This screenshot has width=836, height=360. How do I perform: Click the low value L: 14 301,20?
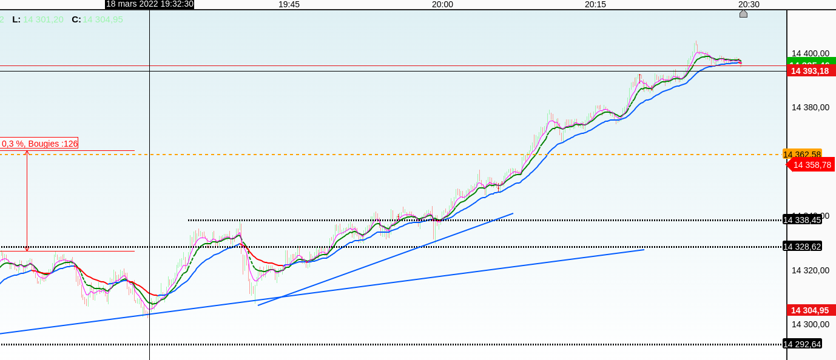point(38,19)
